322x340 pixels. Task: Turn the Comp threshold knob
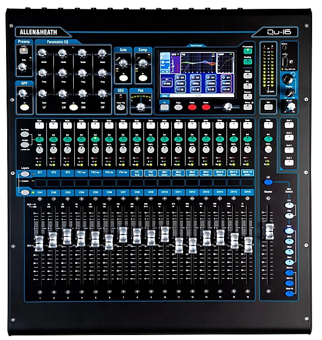143,63
